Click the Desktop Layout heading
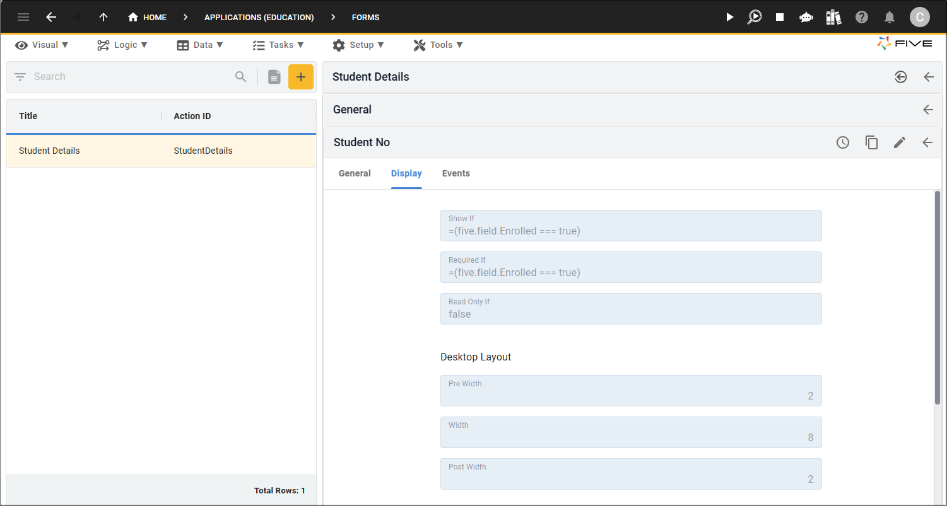The height and width of the screenshot is (506, 947). pos(476,357)
